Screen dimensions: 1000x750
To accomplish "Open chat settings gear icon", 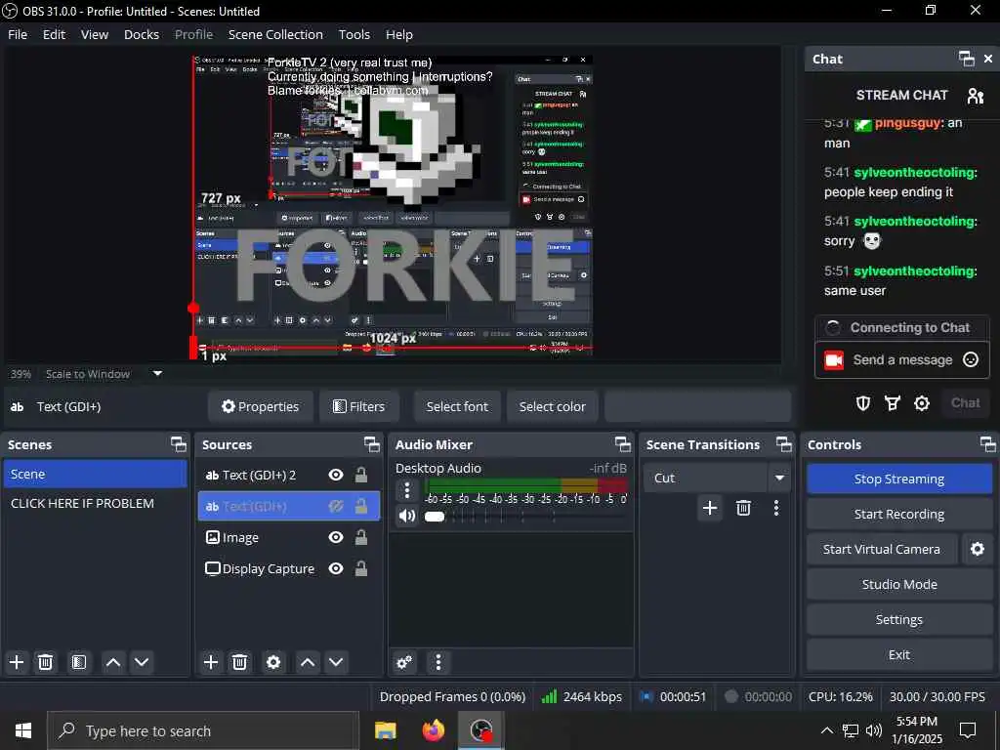I will [922, 403].
